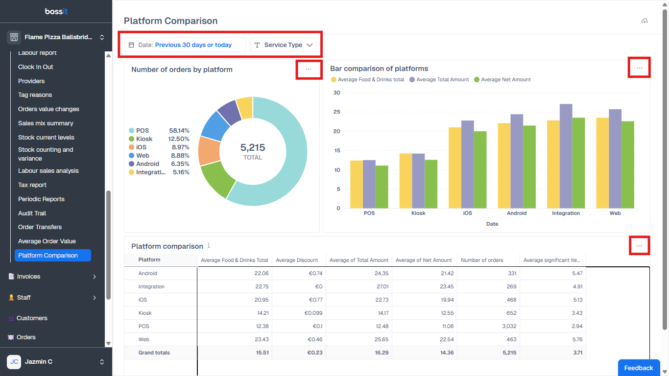Sort by Number of orders column header
The image size is (669, 376).
[482, 260]
